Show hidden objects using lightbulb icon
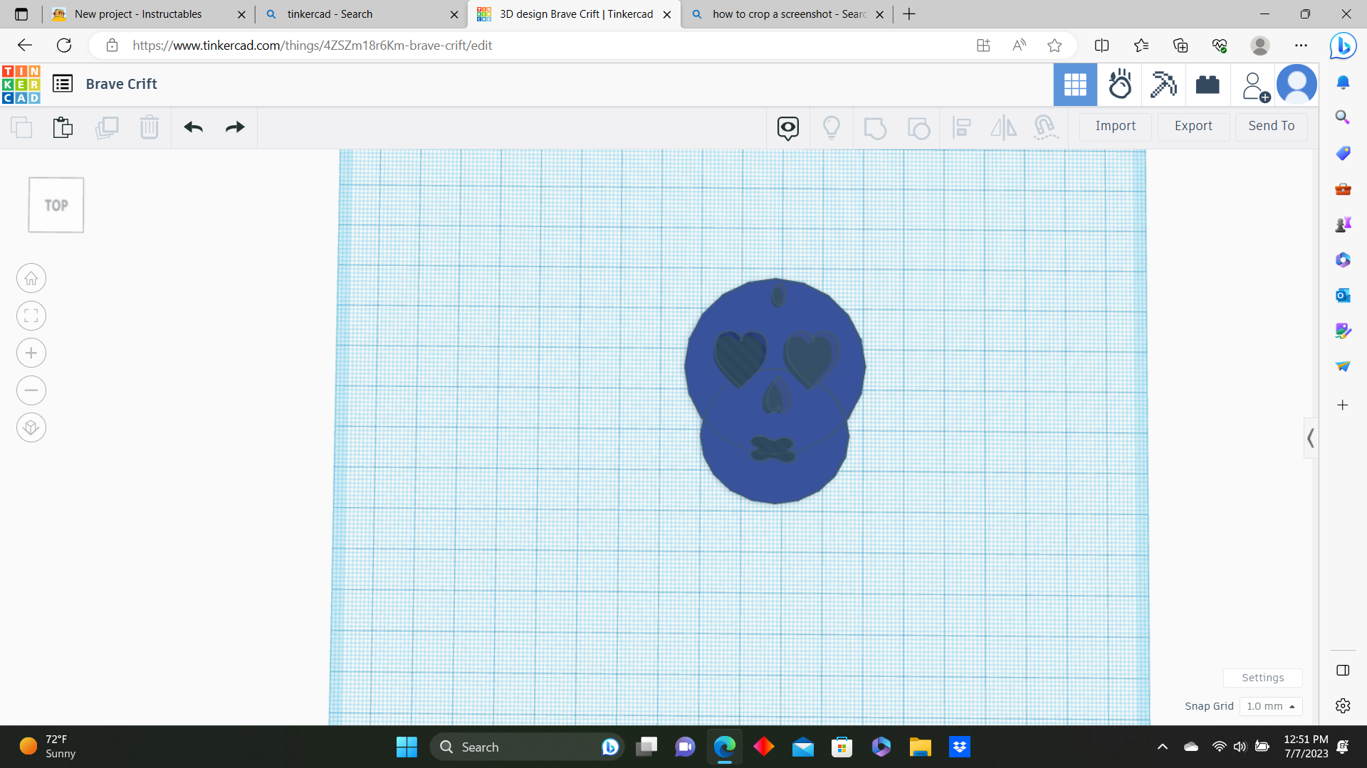1367x768 pixels. coord(832,127)
